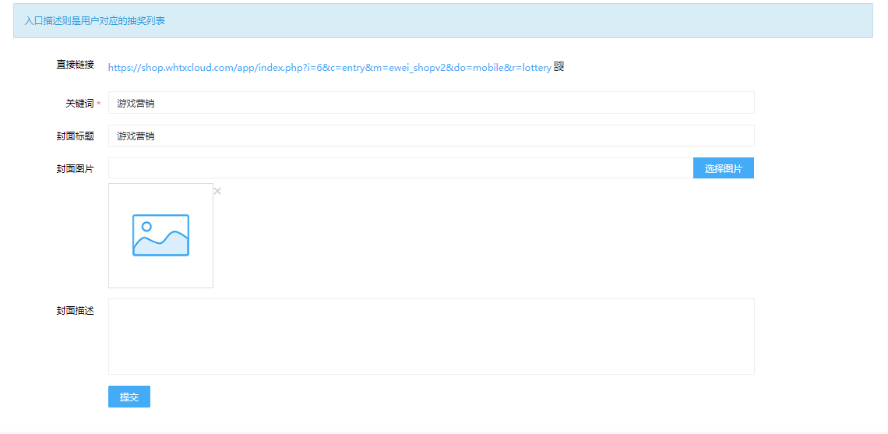The width and height of the screenshot is (888, 434).
Task: Click the 关键词 label
Action: [79, 103]
